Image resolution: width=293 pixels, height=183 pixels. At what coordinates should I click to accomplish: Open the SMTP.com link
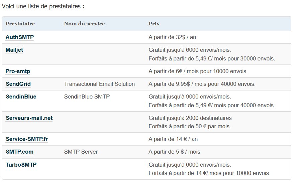point(19,152)
